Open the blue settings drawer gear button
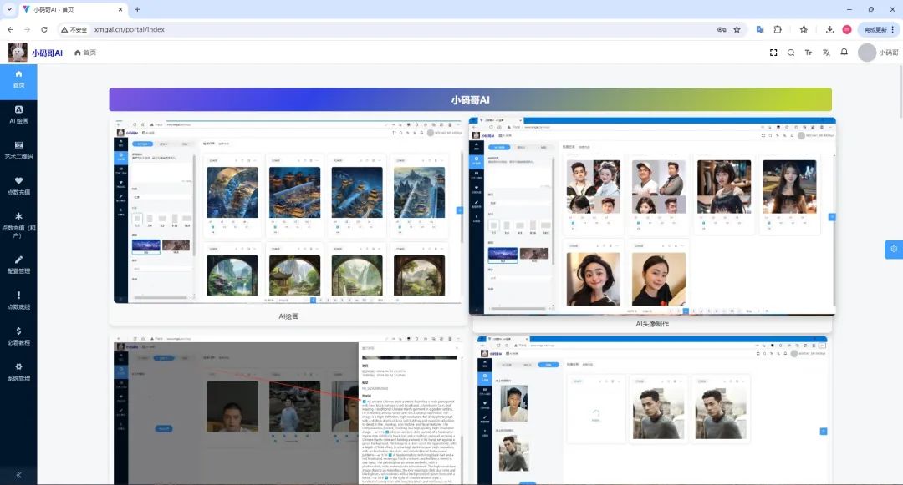 (894, 250)
